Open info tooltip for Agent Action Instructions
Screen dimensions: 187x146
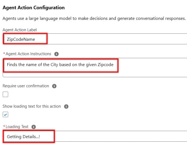57,54
